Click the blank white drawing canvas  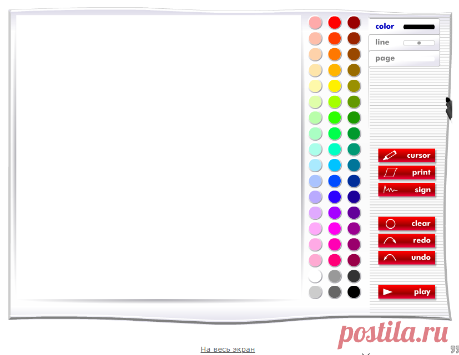[x=158, y=157]
